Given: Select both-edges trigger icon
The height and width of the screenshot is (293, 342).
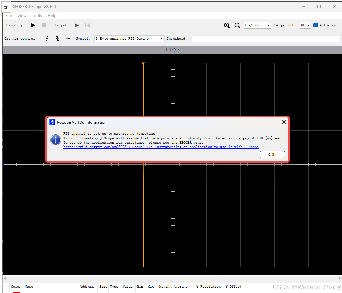Looking at the screenshot, I should point(68,39).
